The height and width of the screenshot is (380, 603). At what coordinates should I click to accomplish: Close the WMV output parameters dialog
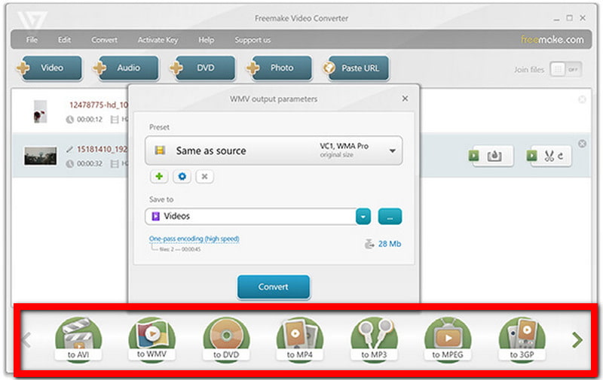[405, 99]
